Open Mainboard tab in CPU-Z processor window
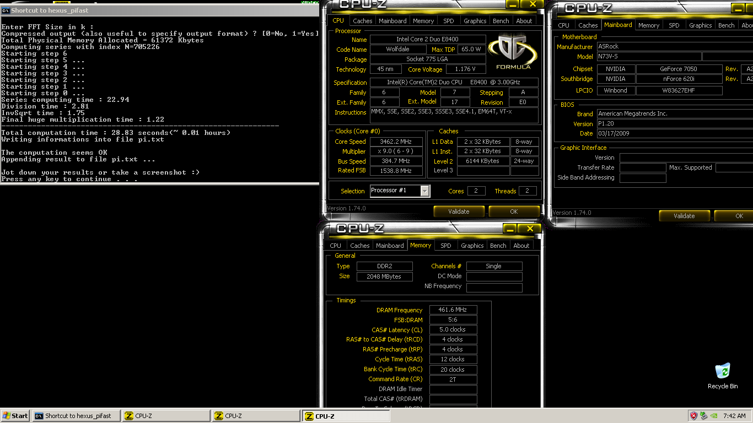 click(x=392, y=21)
